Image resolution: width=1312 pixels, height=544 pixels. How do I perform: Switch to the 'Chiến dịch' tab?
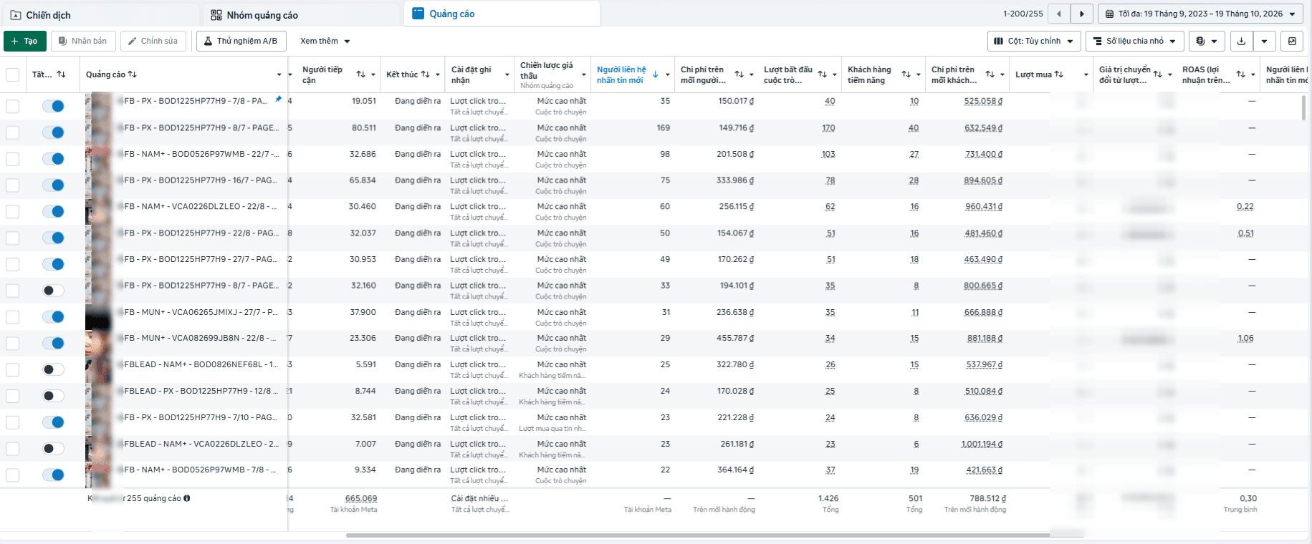coord(100,15)
